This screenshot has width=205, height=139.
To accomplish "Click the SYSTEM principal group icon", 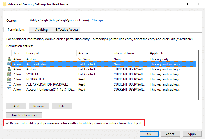I will click(x=9, y=74).
